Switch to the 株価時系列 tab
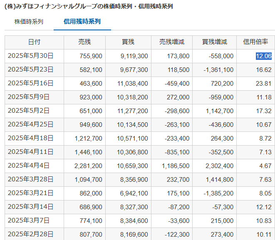Screen dimensions: 275x240 (29, 22)
